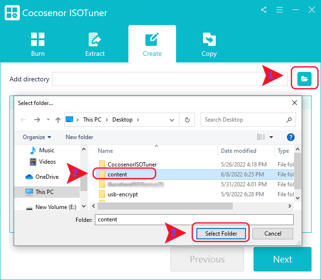
Task: Change the view layout icon
Action: pos(261,137)
